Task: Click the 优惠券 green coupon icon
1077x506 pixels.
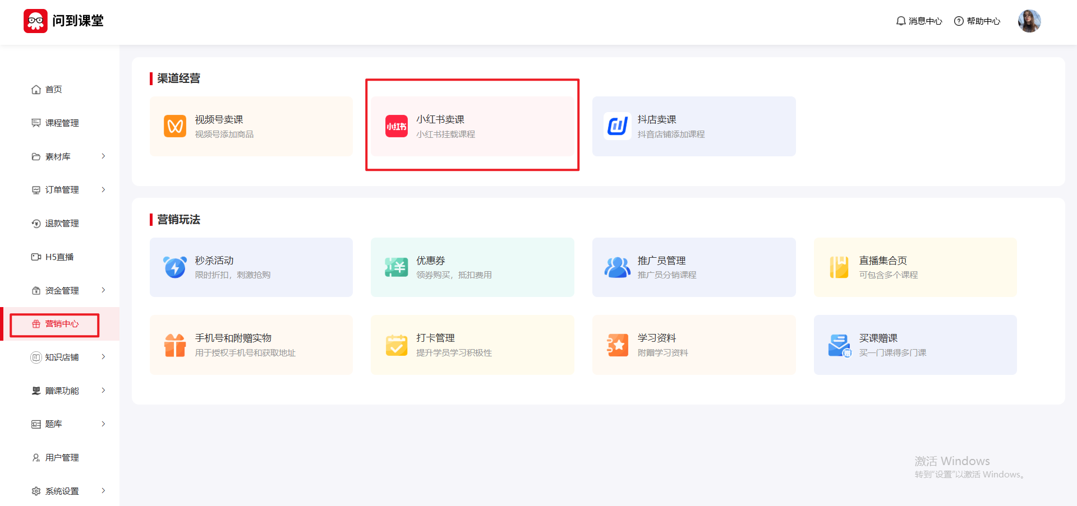Action: point(397,267)
